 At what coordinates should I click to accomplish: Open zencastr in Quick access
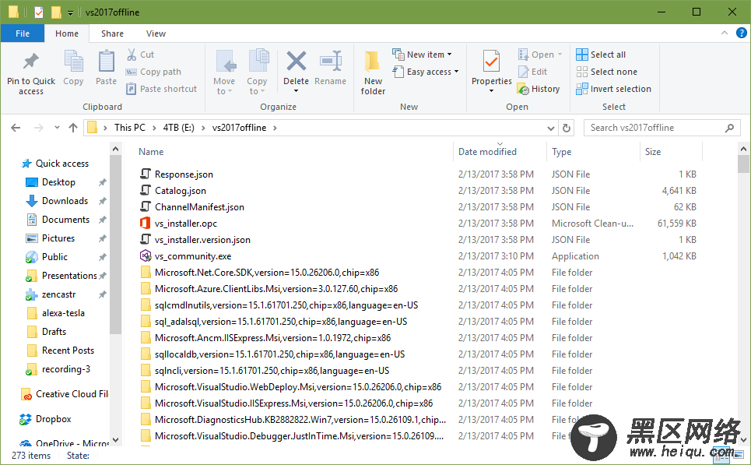58,294
